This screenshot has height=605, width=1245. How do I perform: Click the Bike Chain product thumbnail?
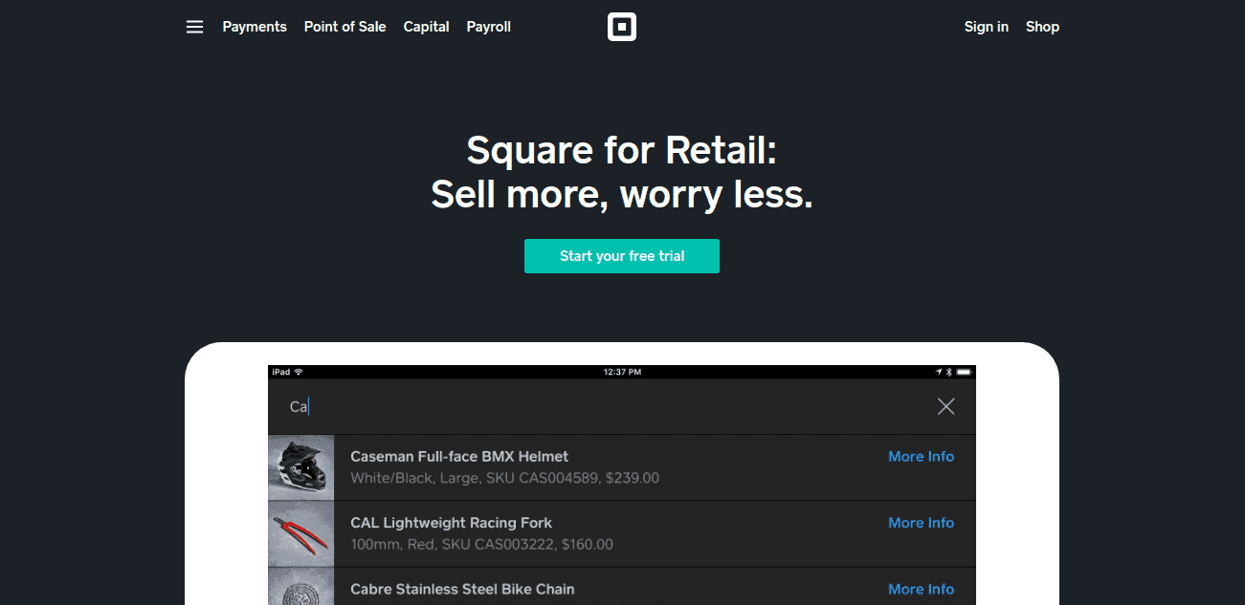pos(300,591)
